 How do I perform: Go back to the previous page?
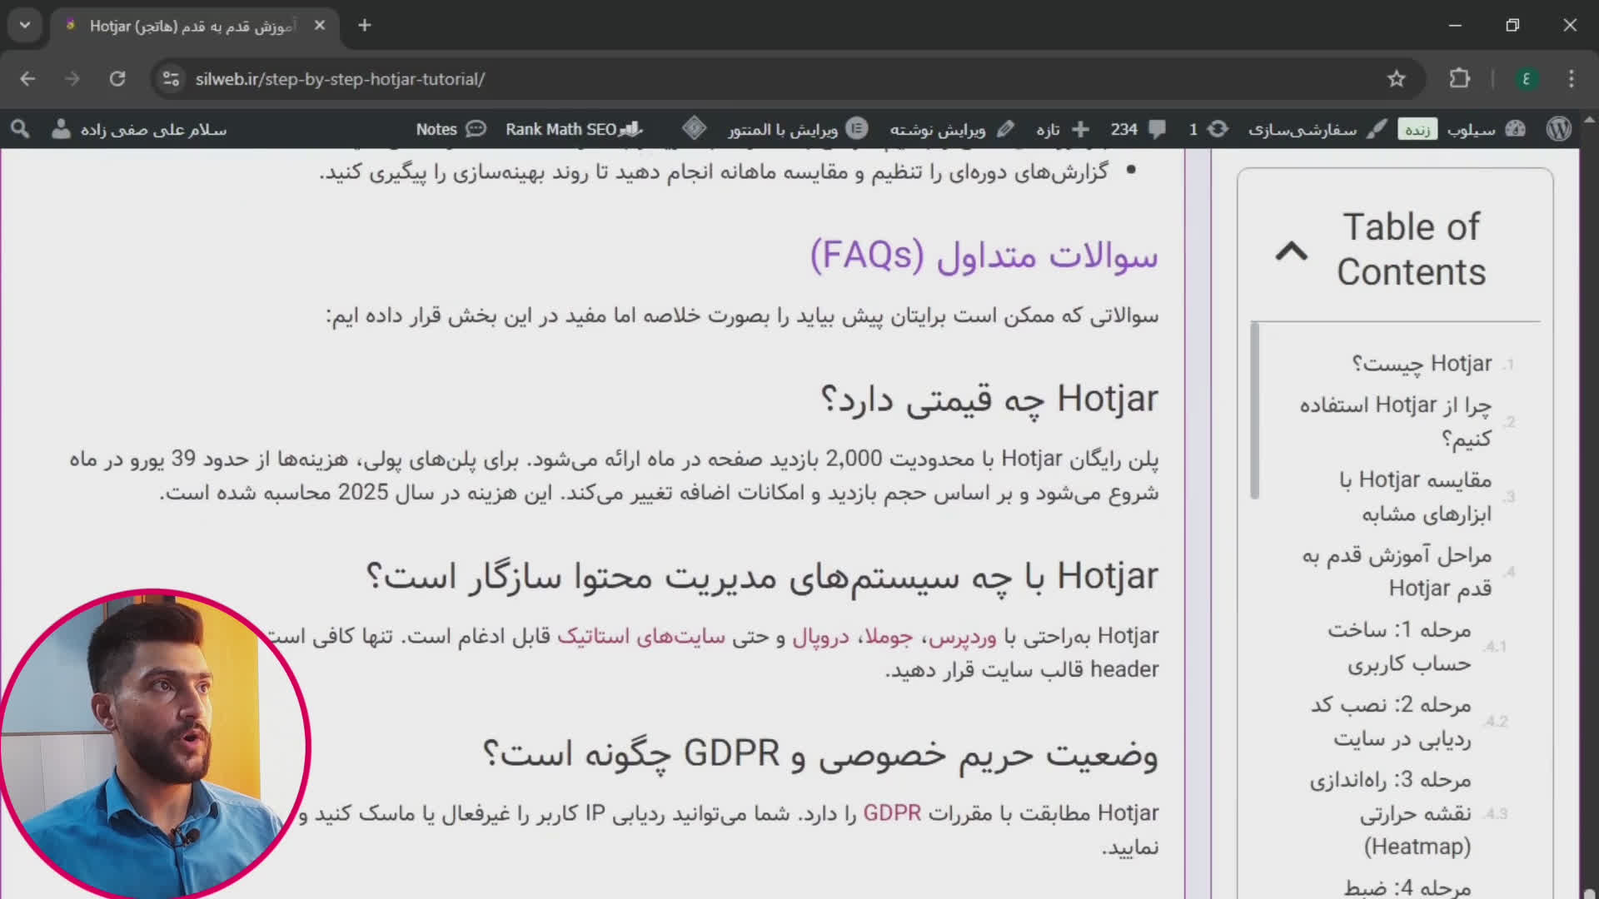(x=27, y=78)
